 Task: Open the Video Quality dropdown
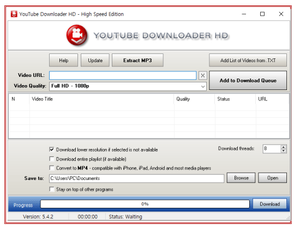[x=128, y=86]
